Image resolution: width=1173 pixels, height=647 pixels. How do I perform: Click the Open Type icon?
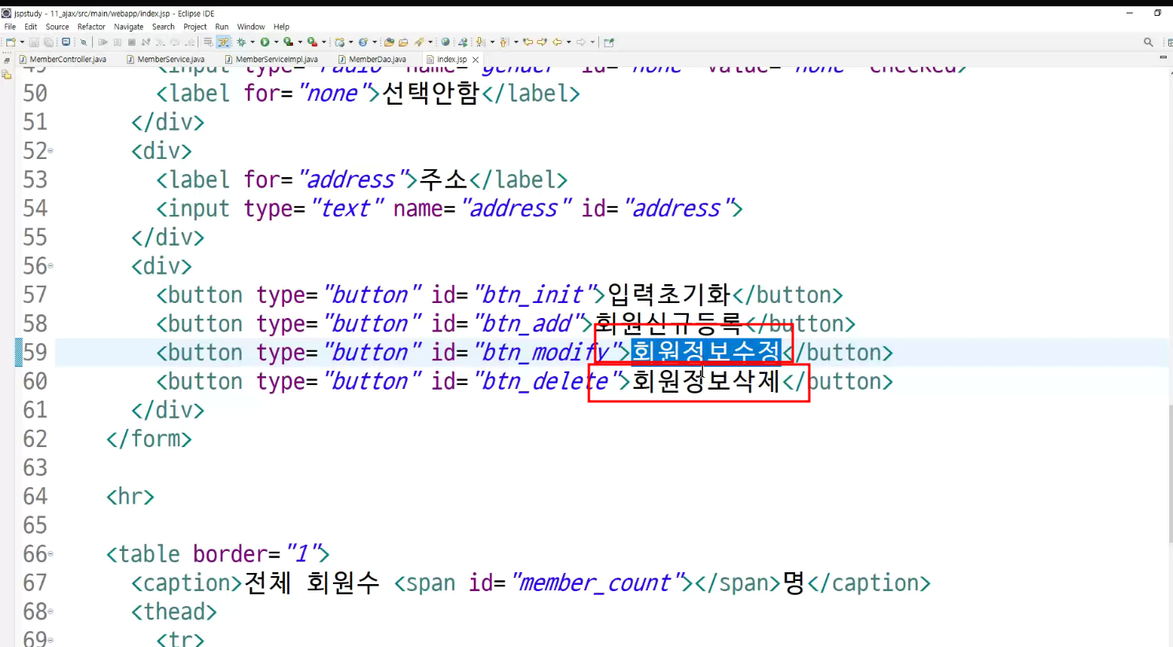click(x=389, y=42)
